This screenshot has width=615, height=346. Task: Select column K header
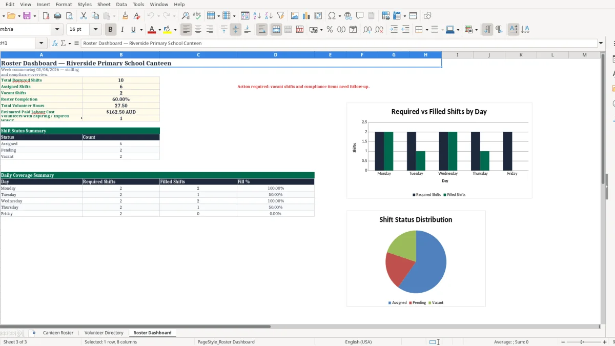[521, 55]
